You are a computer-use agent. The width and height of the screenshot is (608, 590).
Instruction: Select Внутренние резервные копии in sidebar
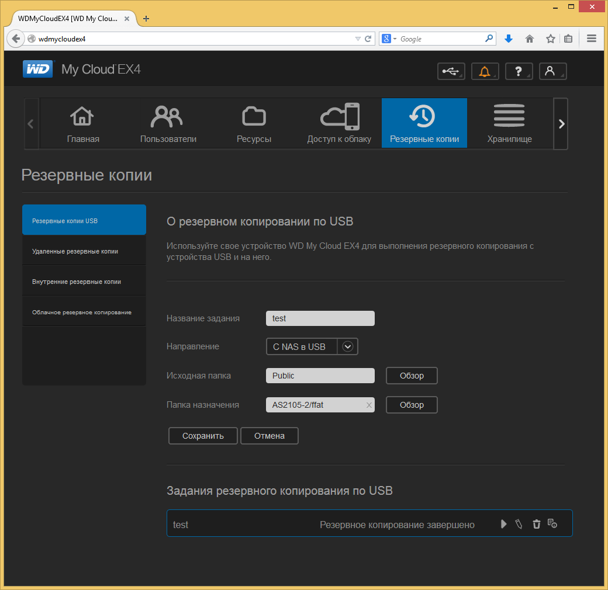pyautogui.click(x=84, y=281)
